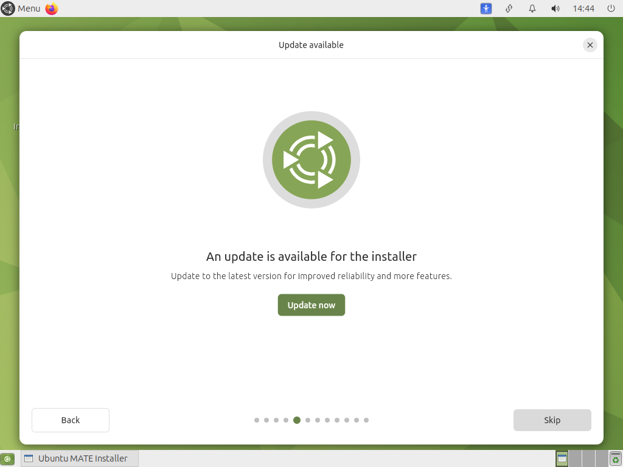Open the Trash in bottom panel

(x=616, y=458)
